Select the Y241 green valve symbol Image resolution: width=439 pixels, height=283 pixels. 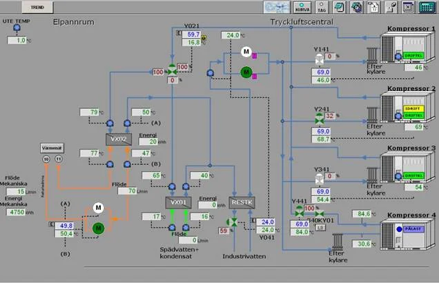pyautogui.click(x=320, y=119)
